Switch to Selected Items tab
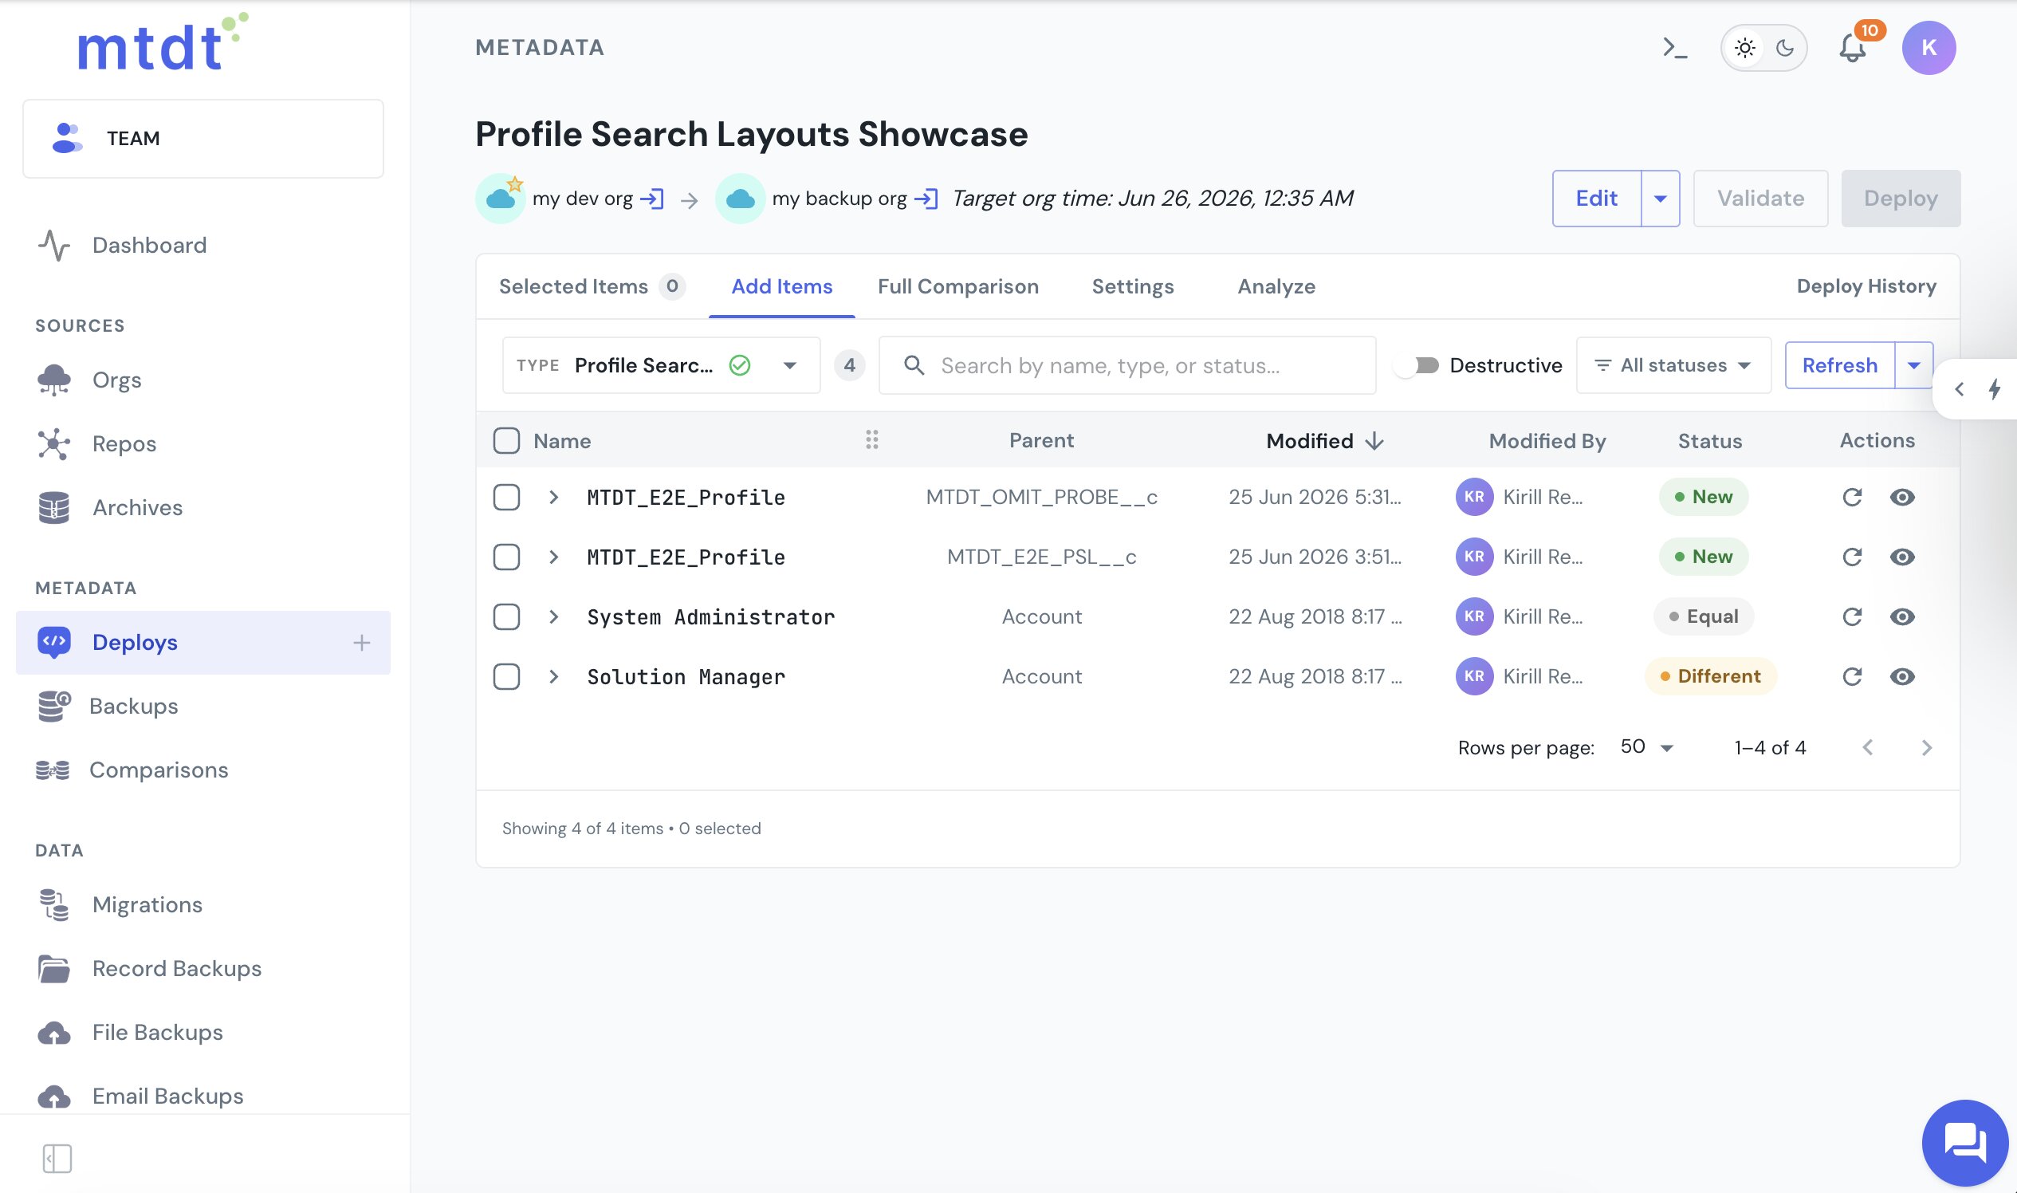 592,286
